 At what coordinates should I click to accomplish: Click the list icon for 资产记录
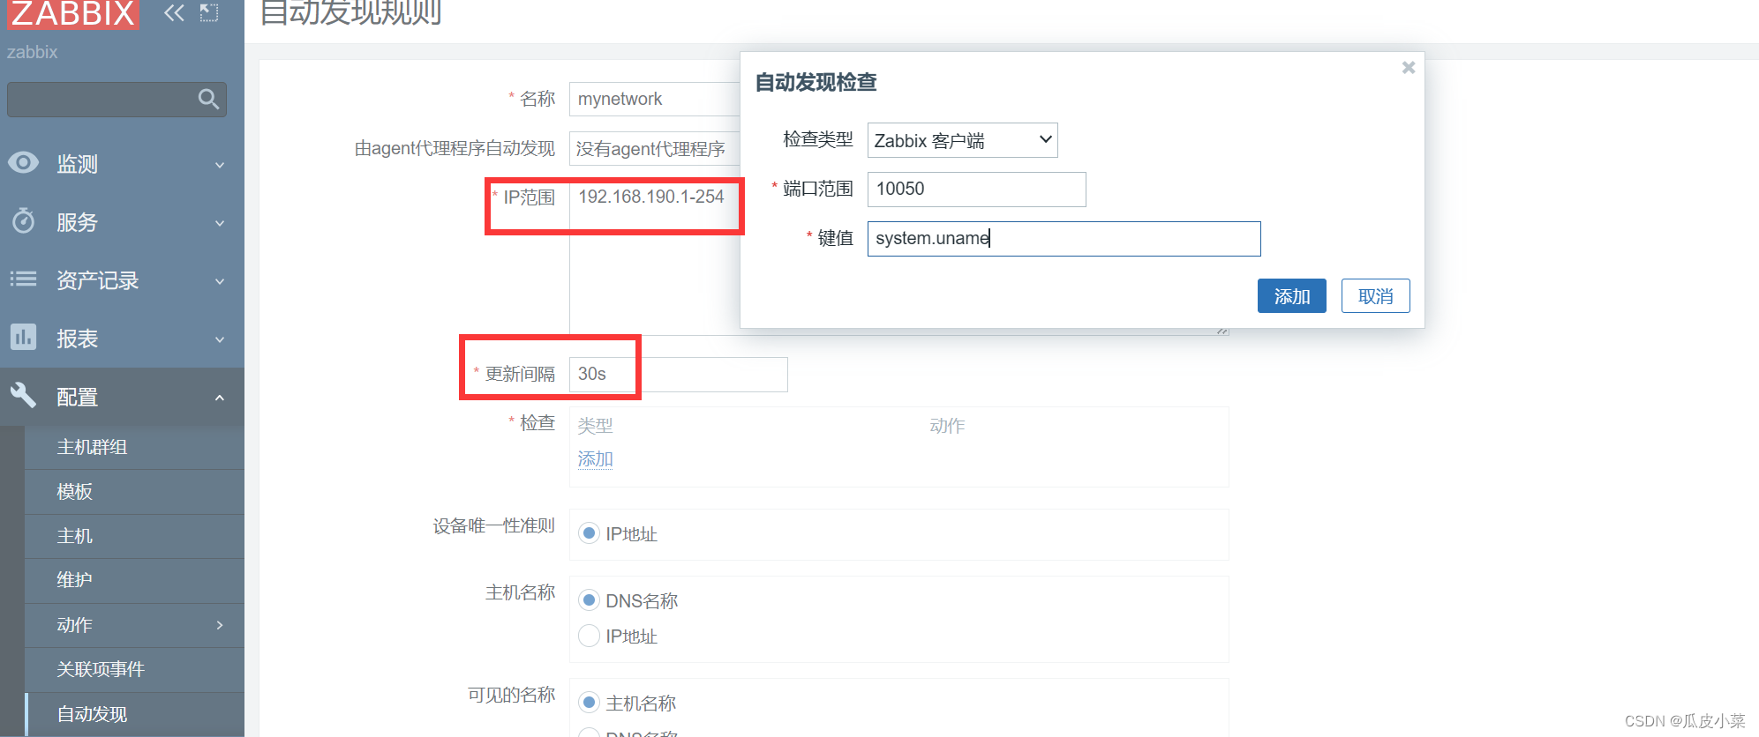(24, 279)
